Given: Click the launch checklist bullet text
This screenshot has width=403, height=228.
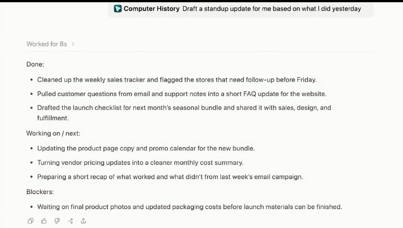Looking at the screenshot, I should [184, 113].
